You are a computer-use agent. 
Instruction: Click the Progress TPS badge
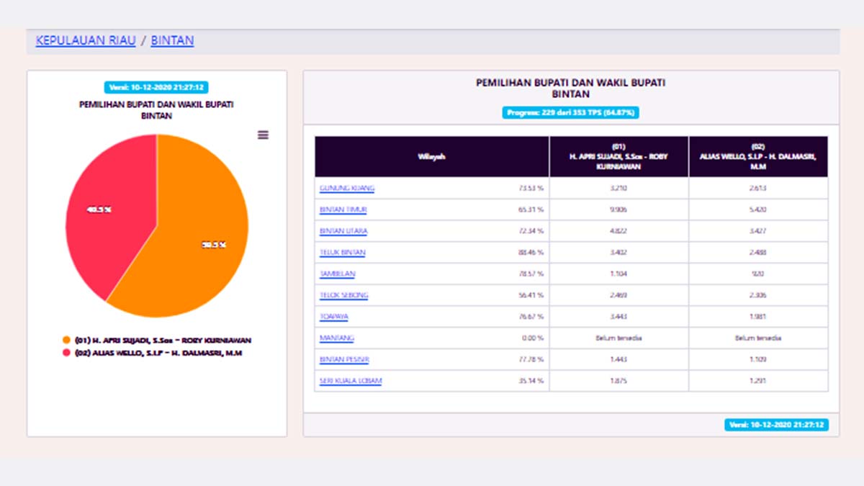(570, 113)
